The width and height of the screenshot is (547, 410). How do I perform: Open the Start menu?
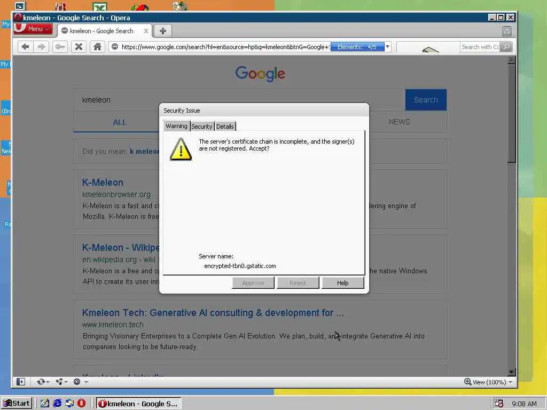point(17,404)
